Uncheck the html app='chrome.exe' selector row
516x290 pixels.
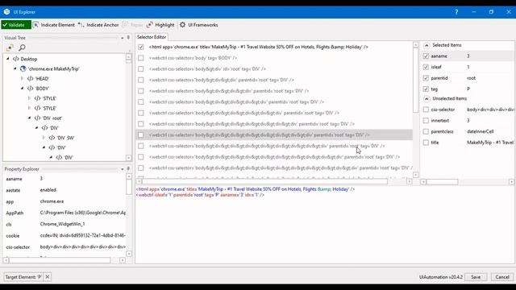pyautogui.click(x=141, y=47)
